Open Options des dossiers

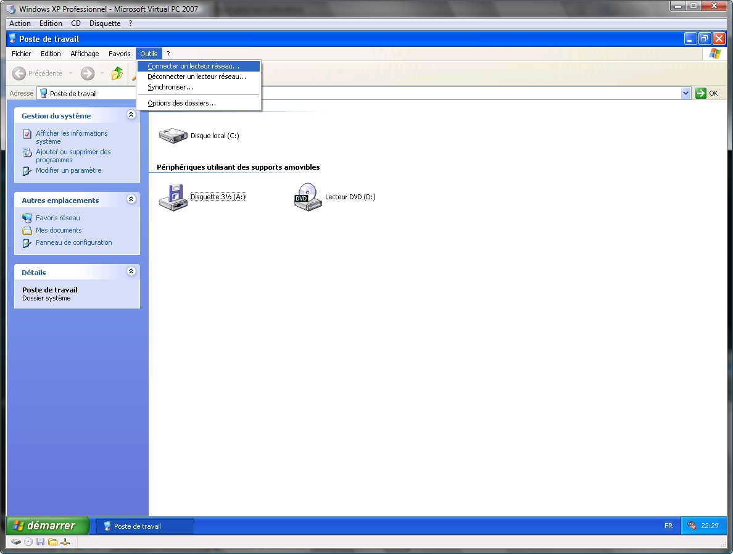[199, 103]
